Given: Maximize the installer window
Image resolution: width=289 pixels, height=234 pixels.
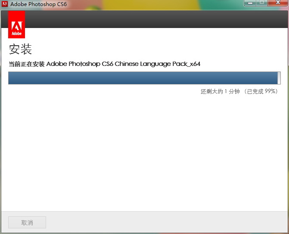Looking at the screenshot, I should [262, 3].
